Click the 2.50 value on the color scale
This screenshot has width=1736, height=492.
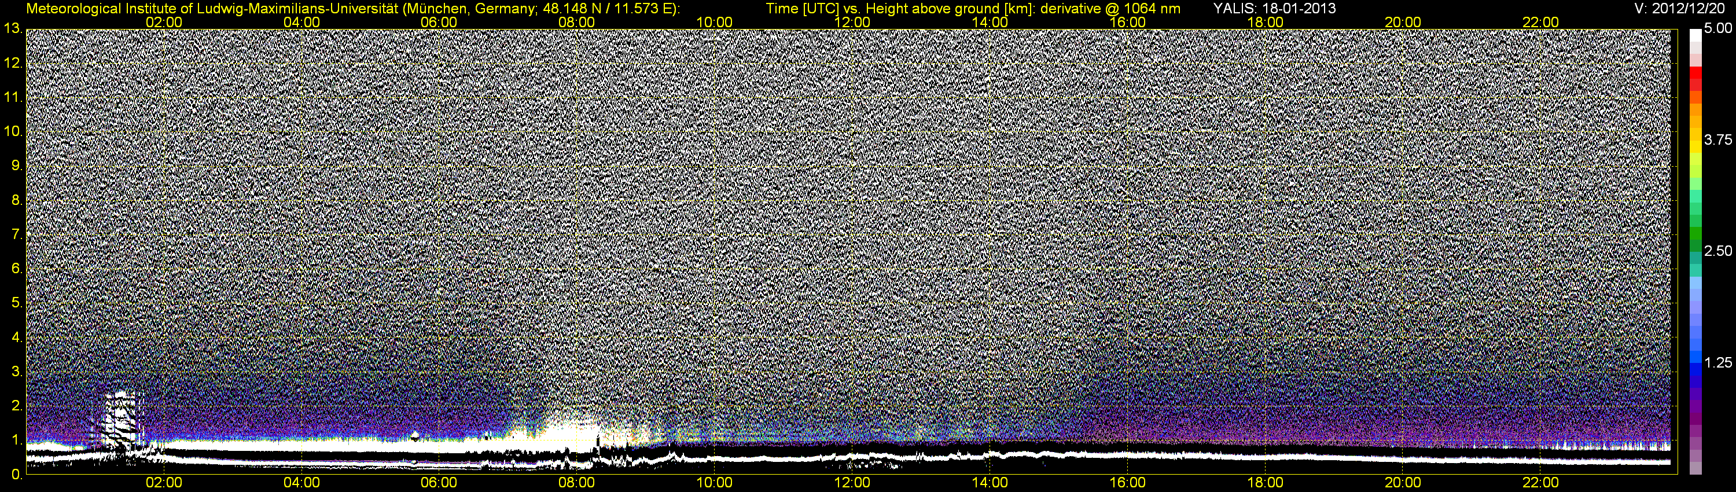click(1717, 251)
